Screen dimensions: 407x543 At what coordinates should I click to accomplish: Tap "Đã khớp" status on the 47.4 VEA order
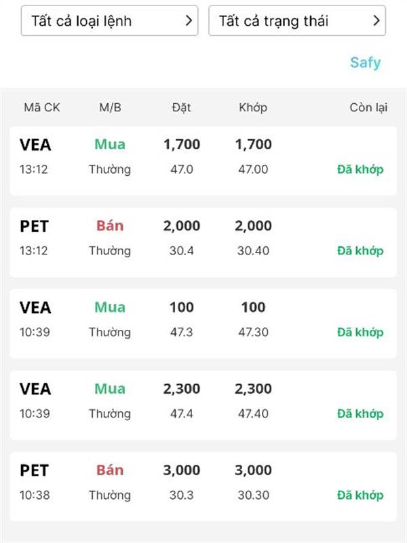click(360, 414)
